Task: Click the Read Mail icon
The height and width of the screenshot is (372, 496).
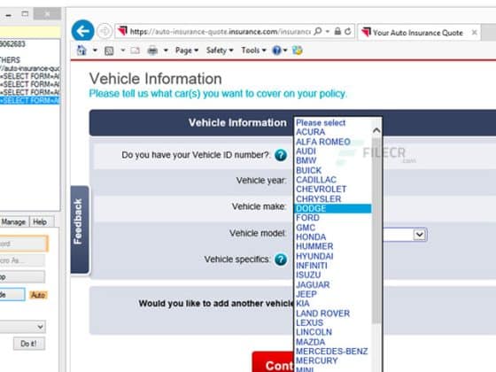Action: [x=135, y=50]
